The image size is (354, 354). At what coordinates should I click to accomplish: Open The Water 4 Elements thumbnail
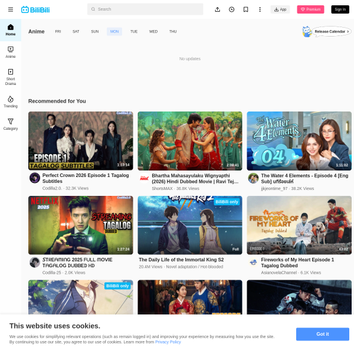click(299, 141)
